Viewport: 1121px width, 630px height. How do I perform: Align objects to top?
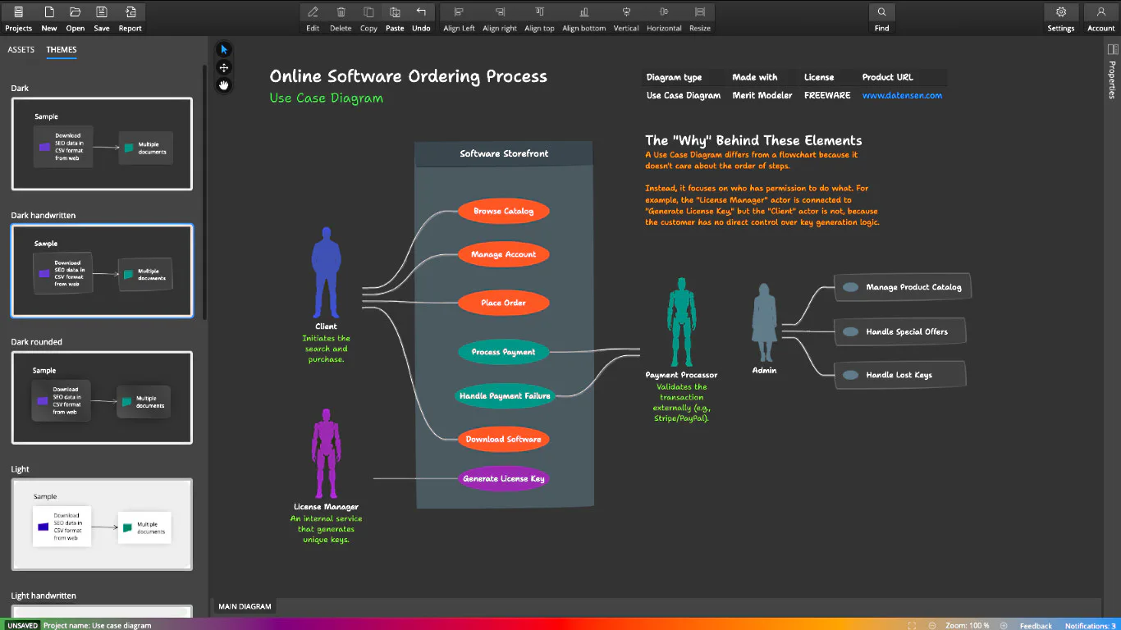[x=539, y=18]
